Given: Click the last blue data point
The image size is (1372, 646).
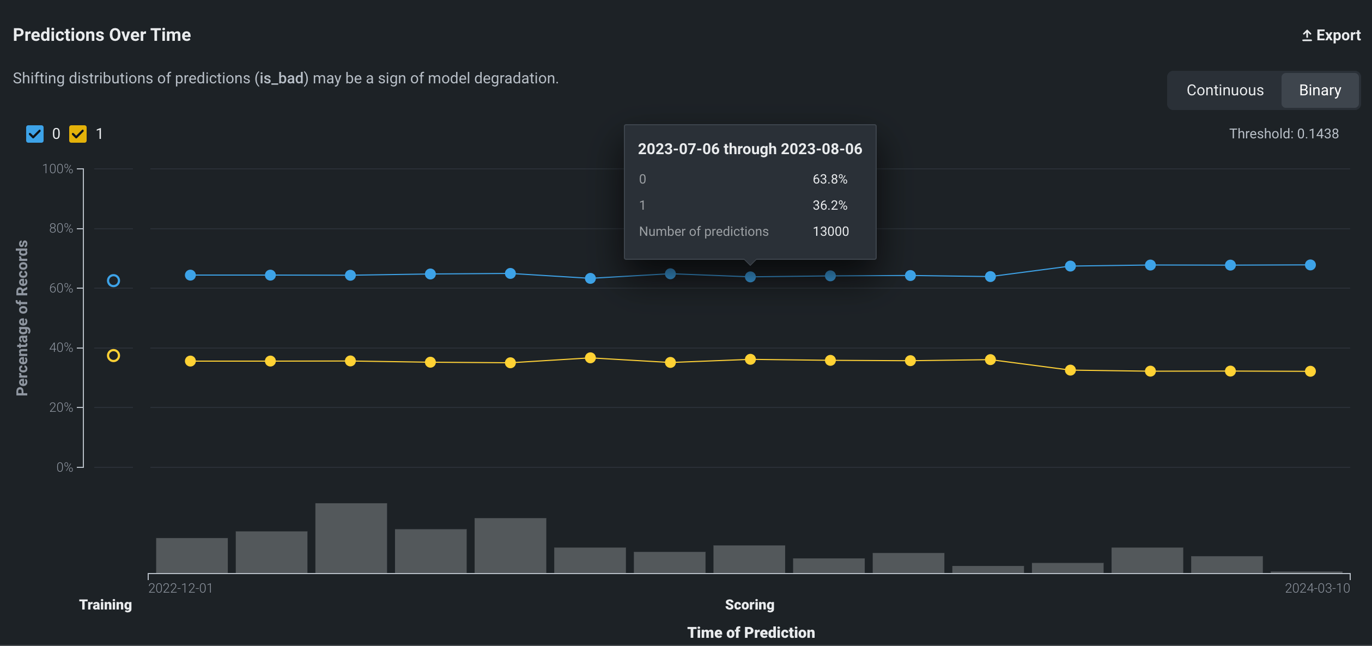Looking at the screenshot, I should point(1310,265).
